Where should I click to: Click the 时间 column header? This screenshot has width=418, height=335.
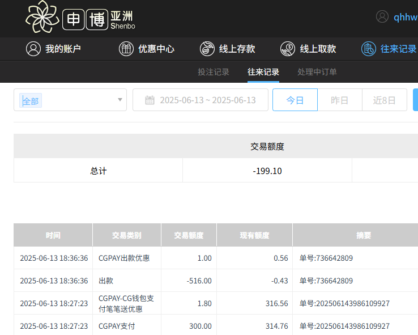[x=53, y=235]
